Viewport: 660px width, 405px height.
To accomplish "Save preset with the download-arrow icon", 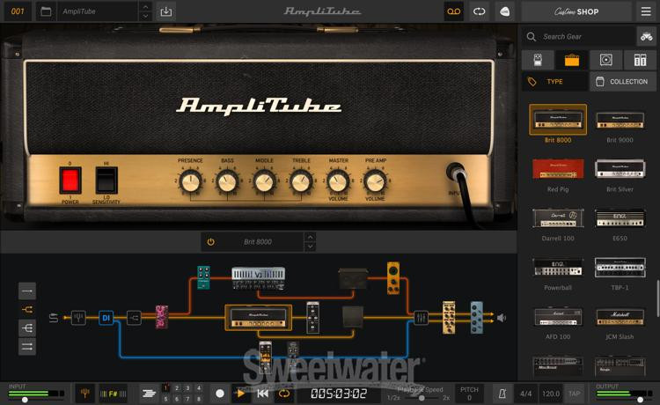I will pos(165,11).
